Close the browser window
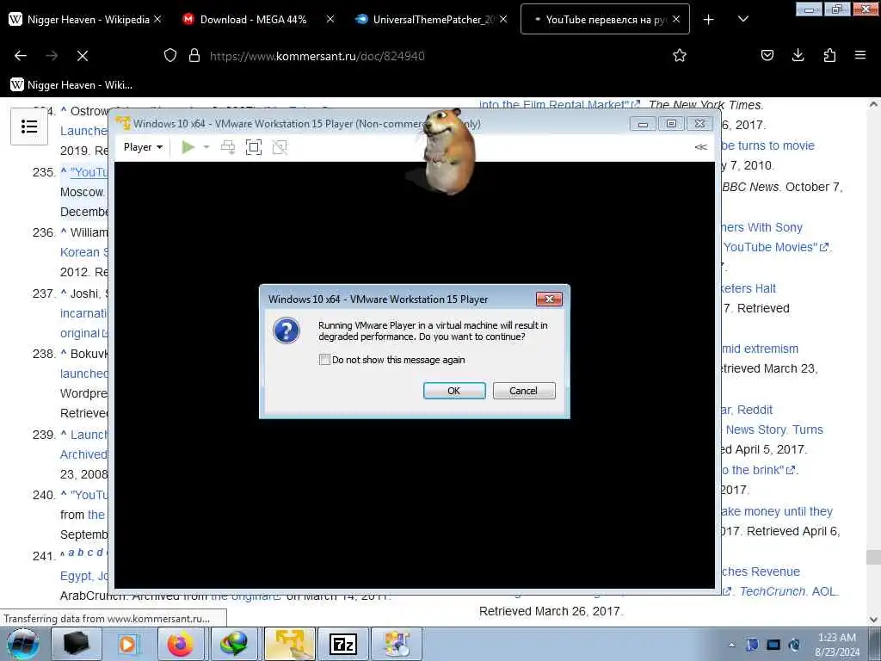Image resolution: width=881 pixels, height=661 pixels. click(866, 9)
